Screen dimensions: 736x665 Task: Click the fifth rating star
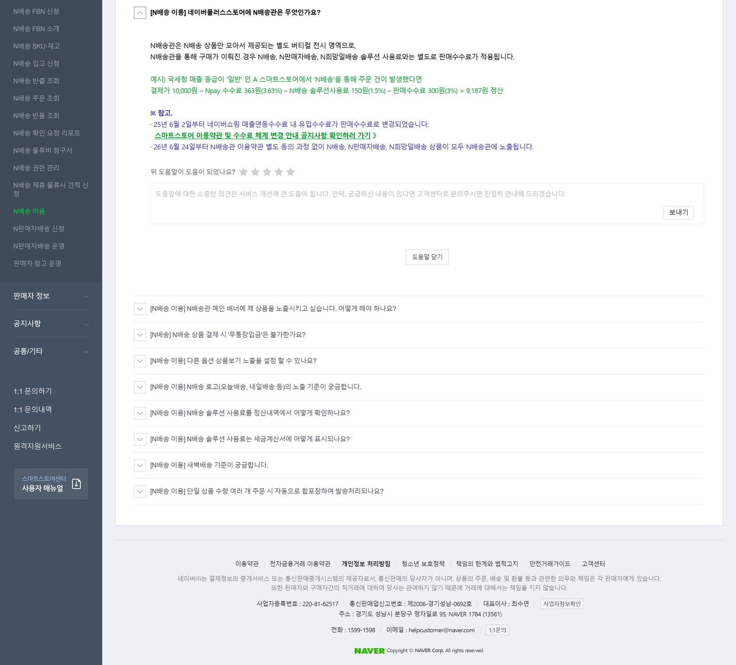coord(291,172)
